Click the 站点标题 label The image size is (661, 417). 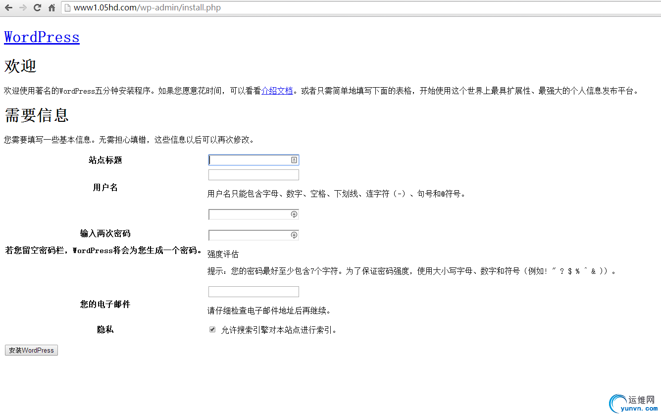point(105,160)
